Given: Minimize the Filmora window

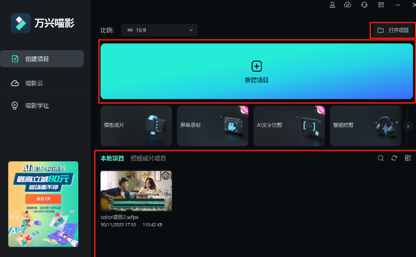Looking at the screenshot, I should click(398, 5).
